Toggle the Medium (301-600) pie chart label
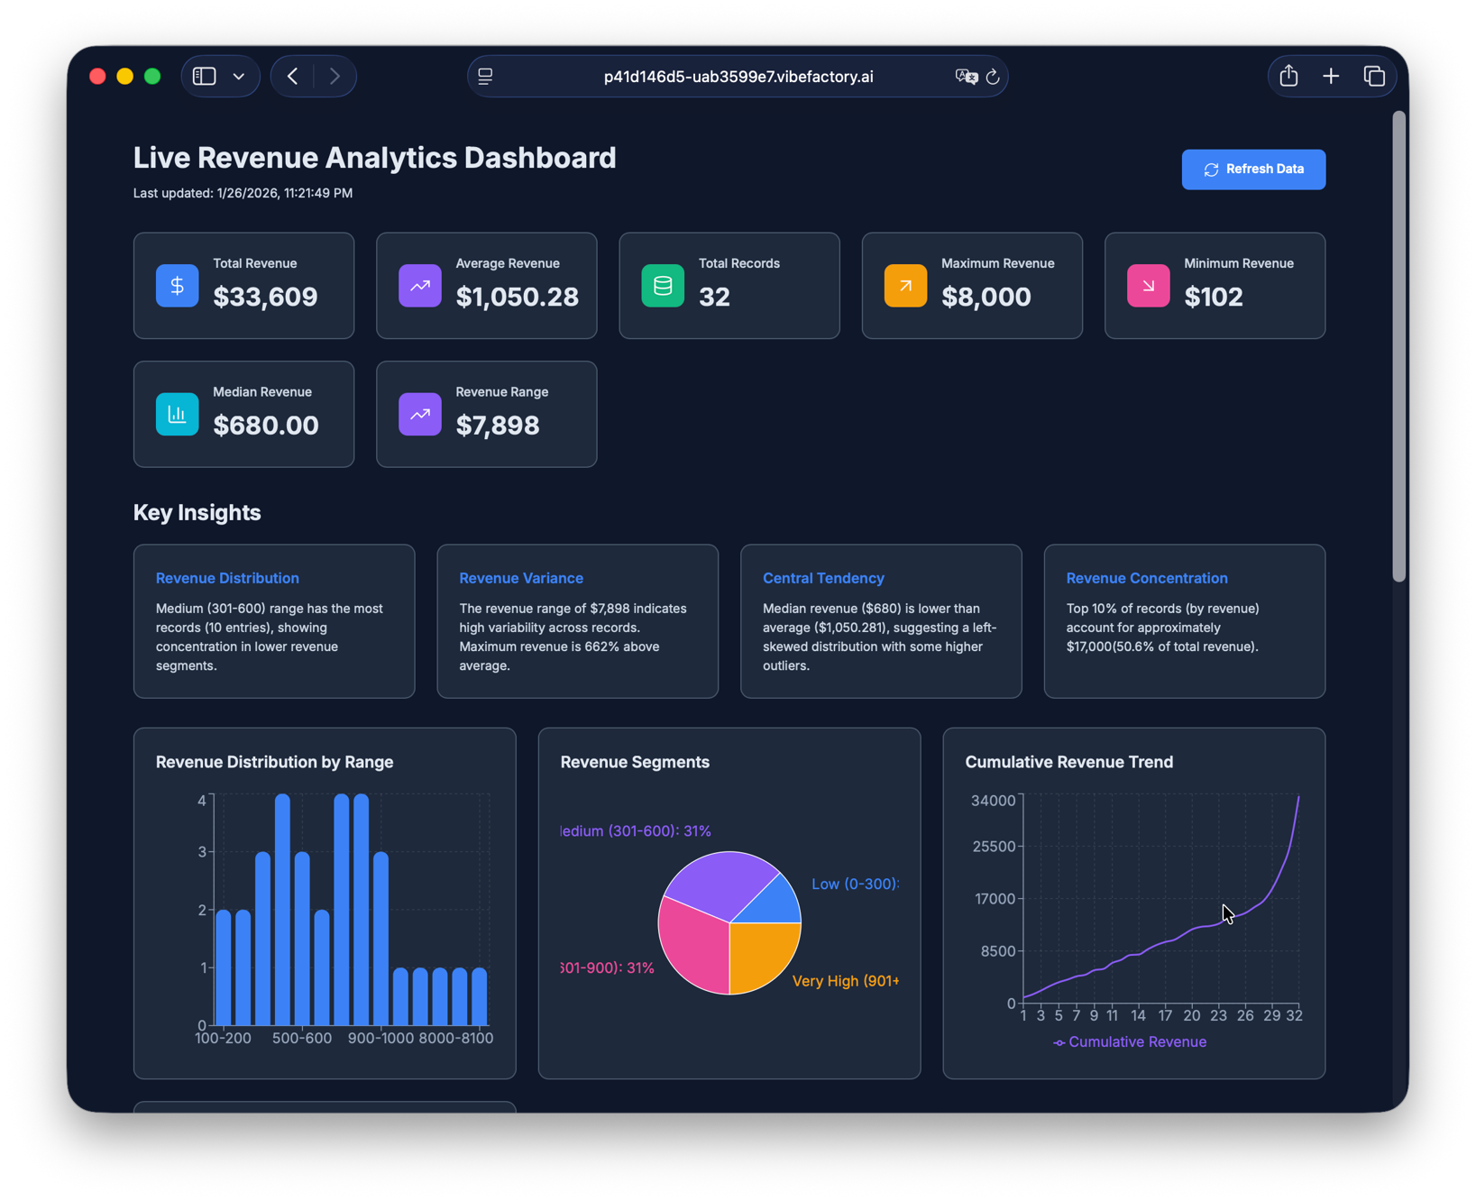Viewport: 1476px width, 1201px height. pyautogui.click(x=634, y=830)
